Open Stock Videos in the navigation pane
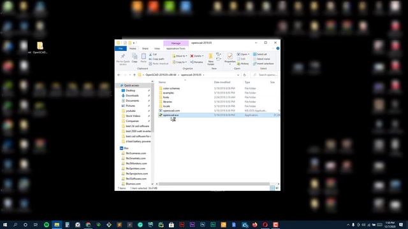Viewport: 408px width, 229px height. click(133, 116)
